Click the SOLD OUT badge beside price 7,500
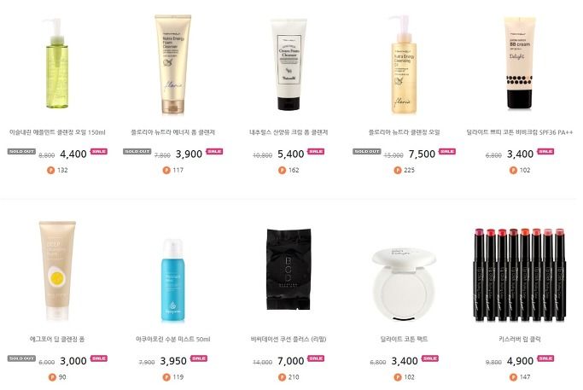This screenshot has width=583, height=390. pyautogui.click(x=366, y=151)
